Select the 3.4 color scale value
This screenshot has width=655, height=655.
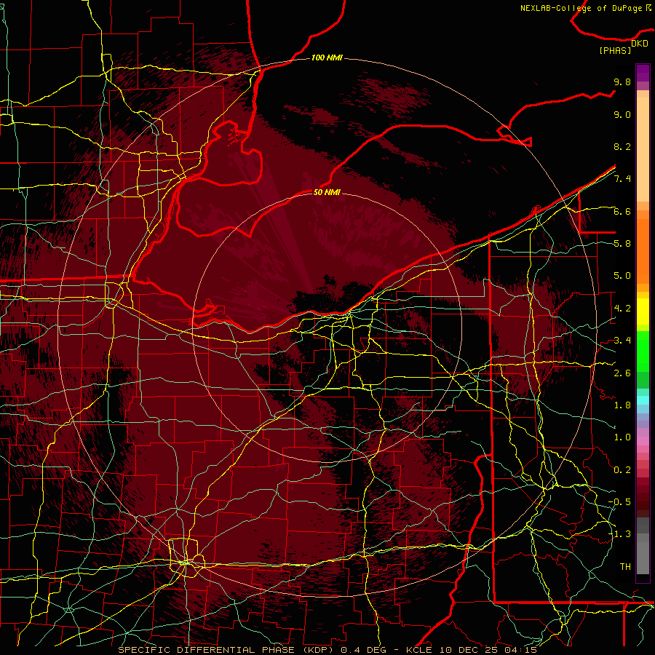coord(622,341)
